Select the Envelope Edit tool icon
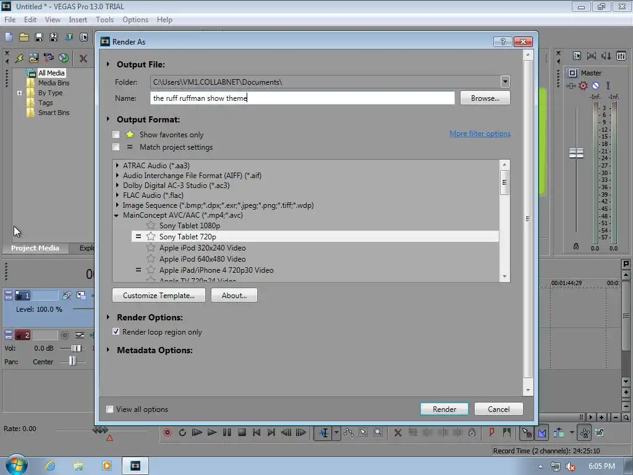This screenshot has height=475, width=633. [x=349, y=432]
